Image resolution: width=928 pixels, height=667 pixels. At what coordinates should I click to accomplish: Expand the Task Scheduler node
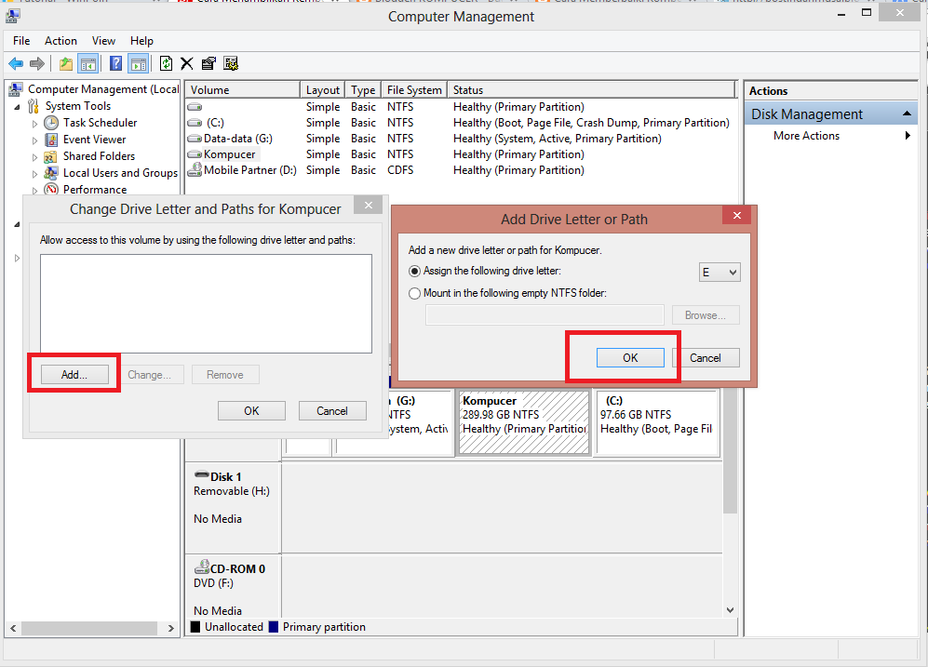35,124
